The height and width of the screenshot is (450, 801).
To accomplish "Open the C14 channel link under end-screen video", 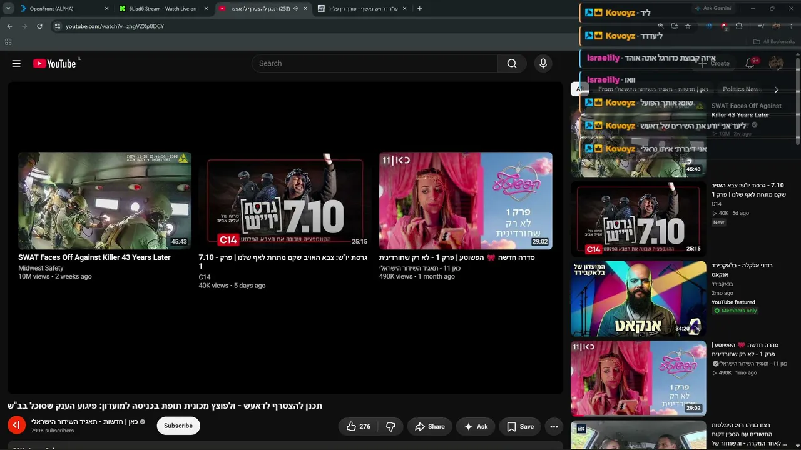I will (205, 277).
